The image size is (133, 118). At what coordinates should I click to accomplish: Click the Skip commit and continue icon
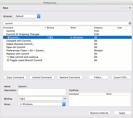pos(8,57)
